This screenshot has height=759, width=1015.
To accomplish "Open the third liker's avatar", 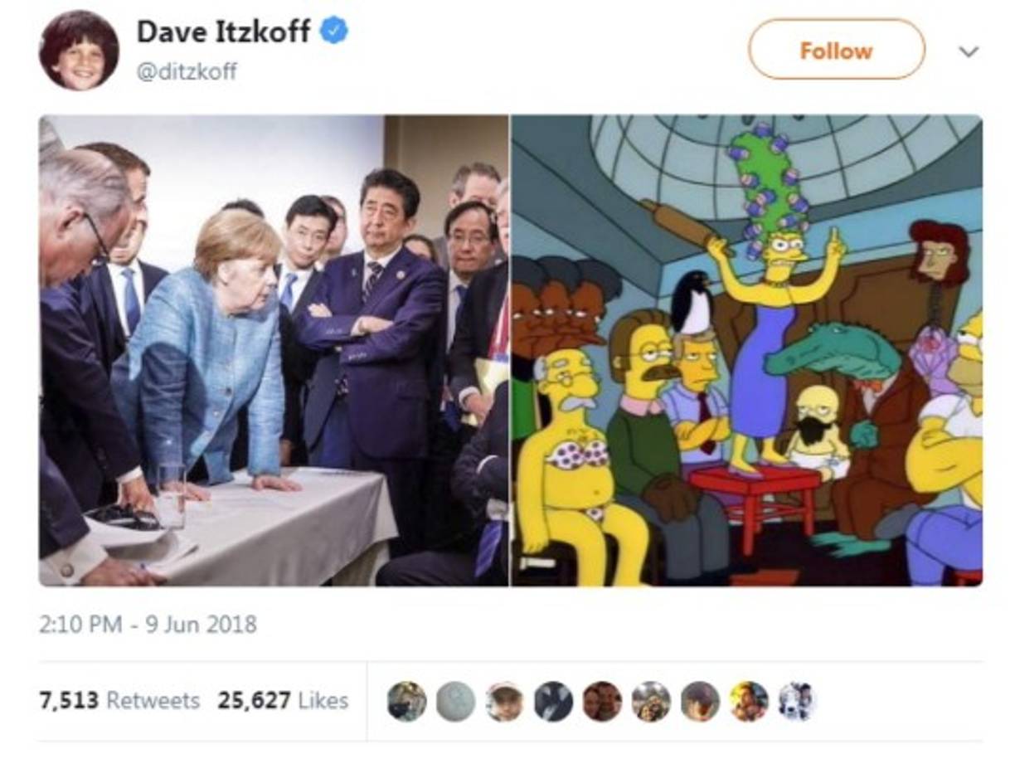I will (x=505, y=702).
